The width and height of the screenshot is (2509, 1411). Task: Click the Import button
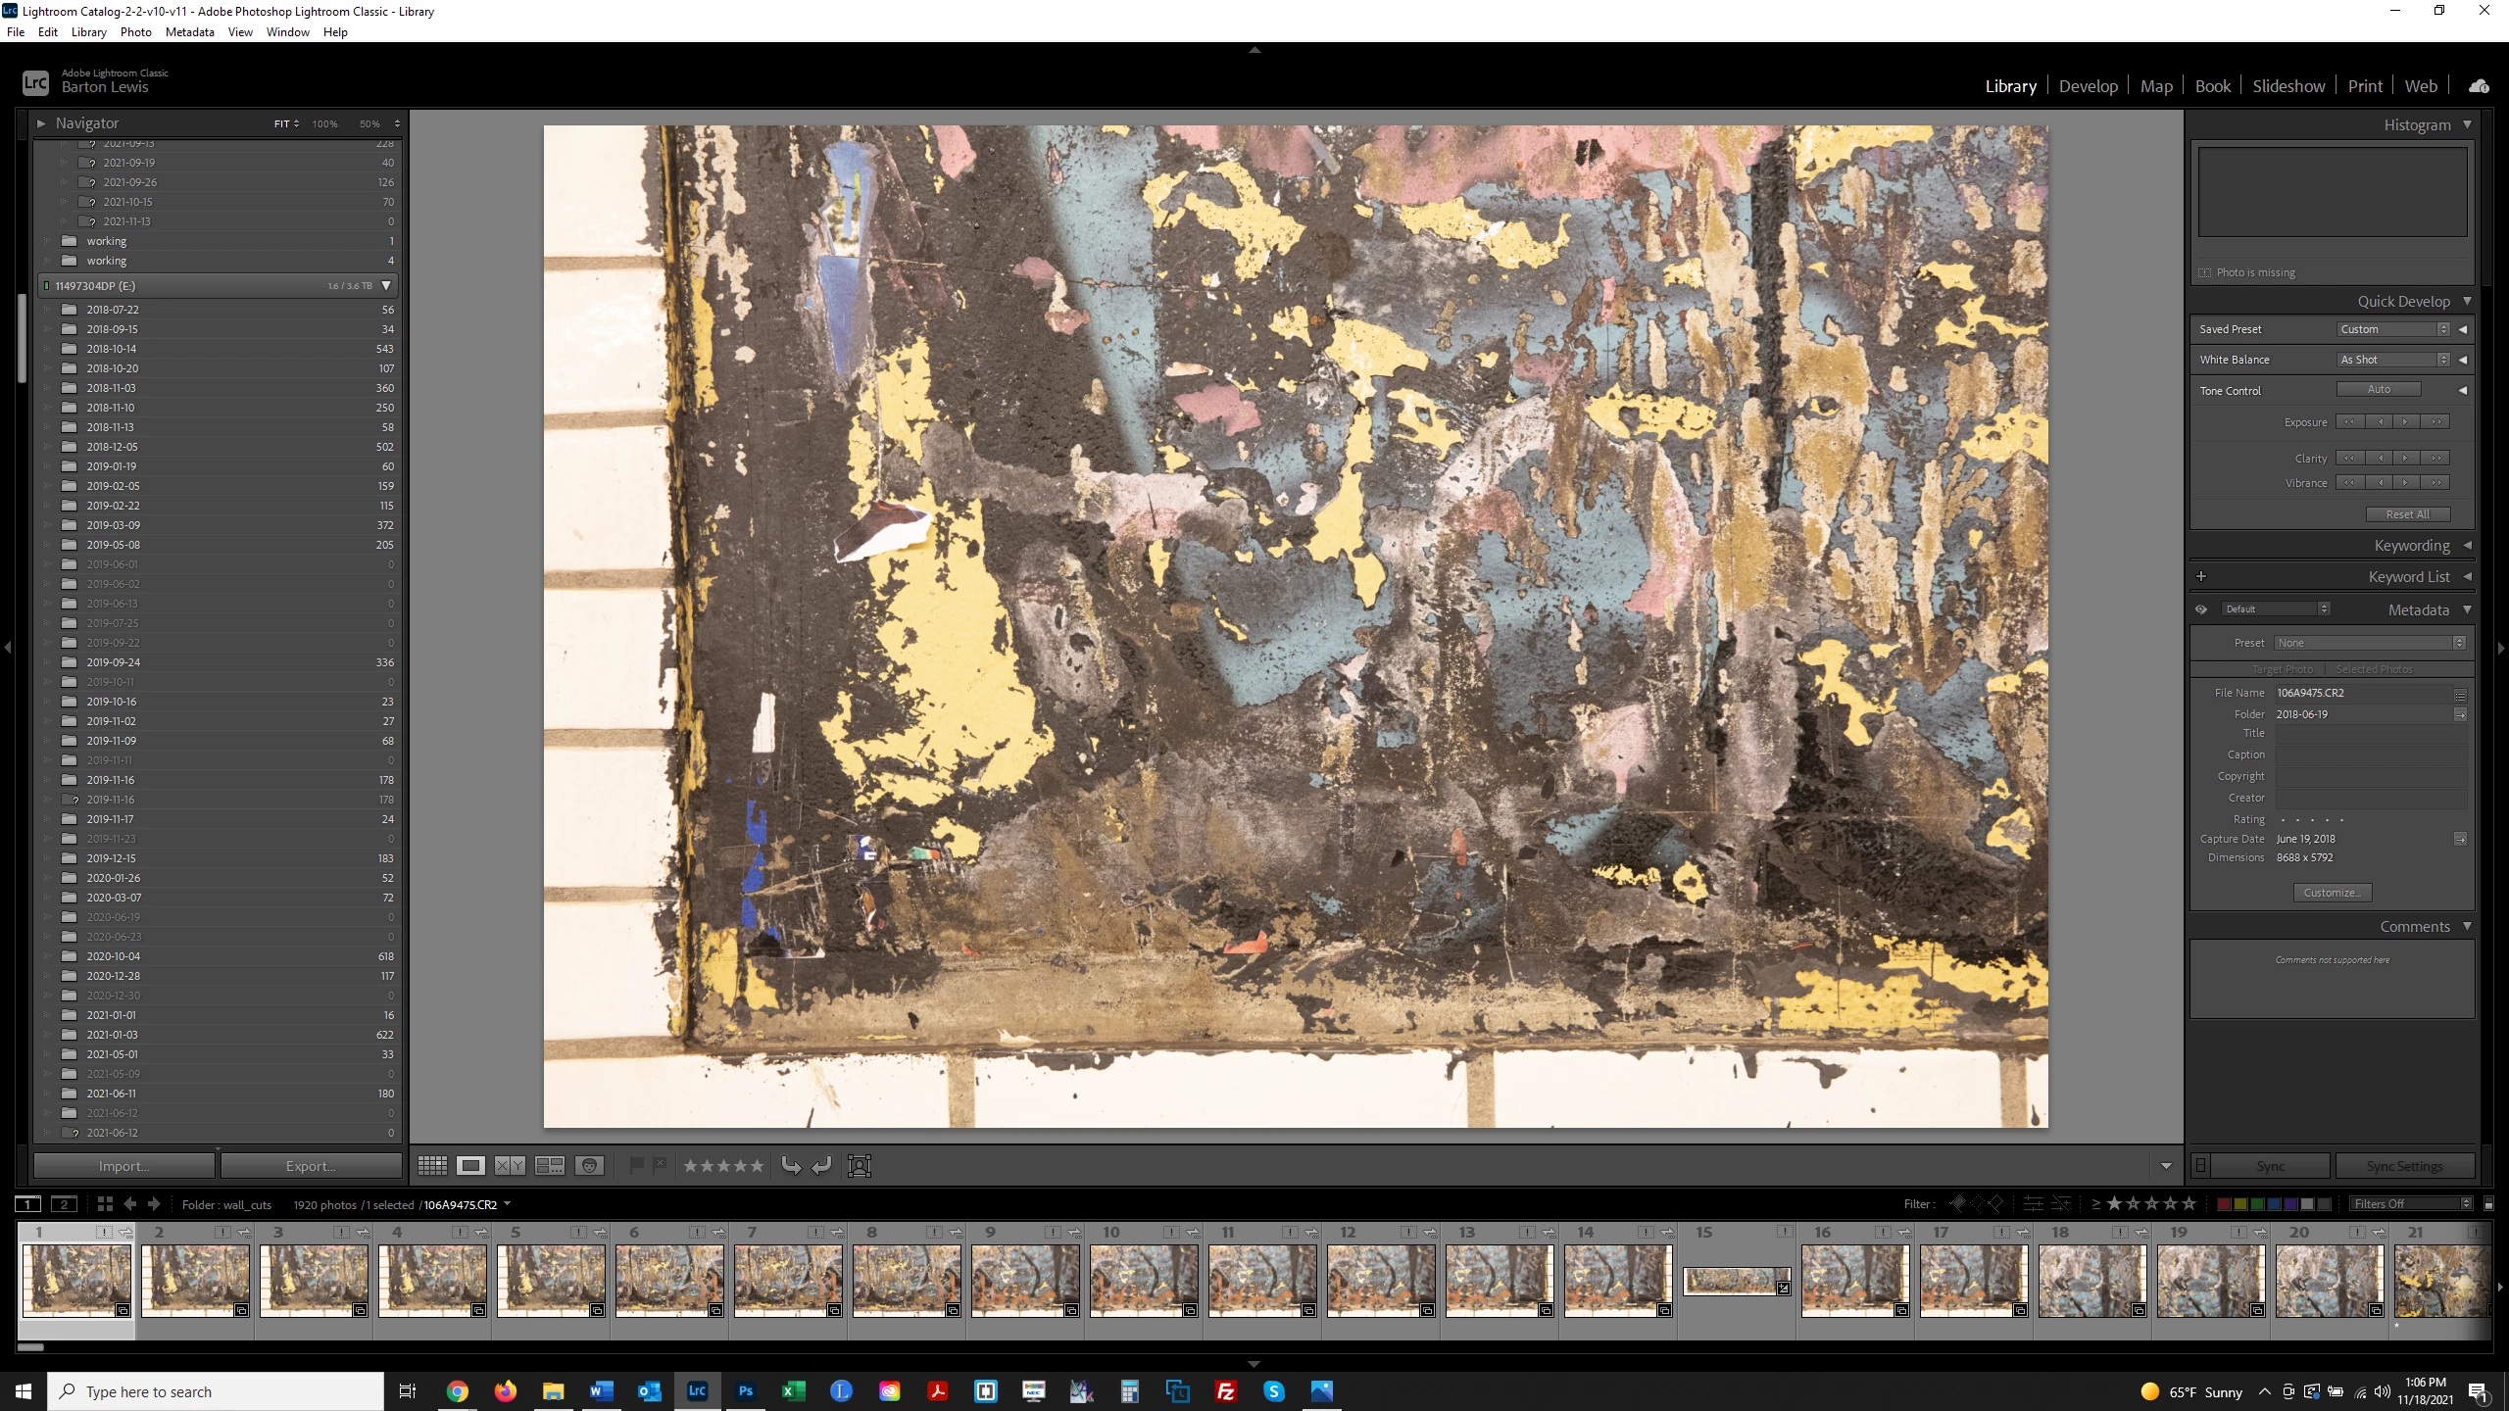click(x=123, y=1166)
